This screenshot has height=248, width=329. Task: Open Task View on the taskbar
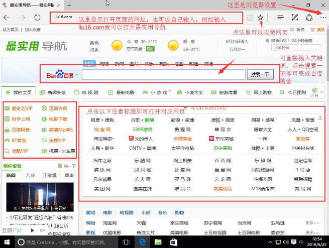click(126, 242)
